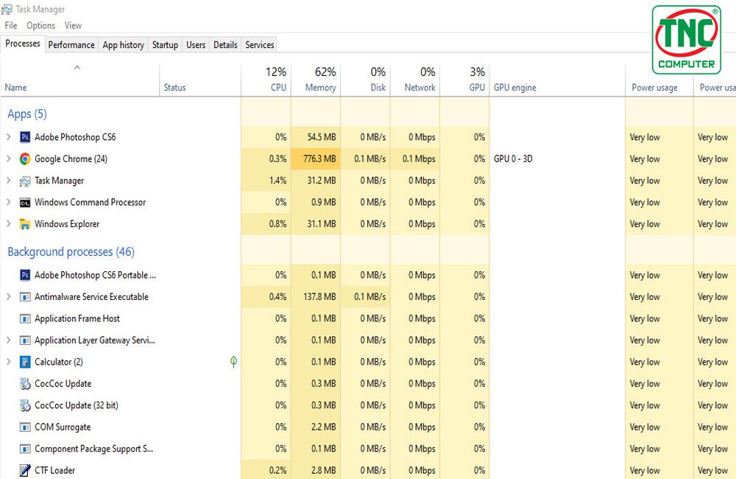Select the Apps (5) group heading

(x=27, y=114)
